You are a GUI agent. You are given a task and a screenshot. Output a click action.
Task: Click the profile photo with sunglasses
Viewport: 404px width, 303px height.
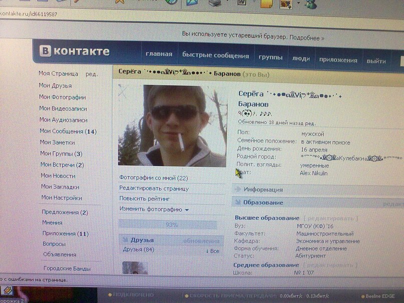point(172,126)
